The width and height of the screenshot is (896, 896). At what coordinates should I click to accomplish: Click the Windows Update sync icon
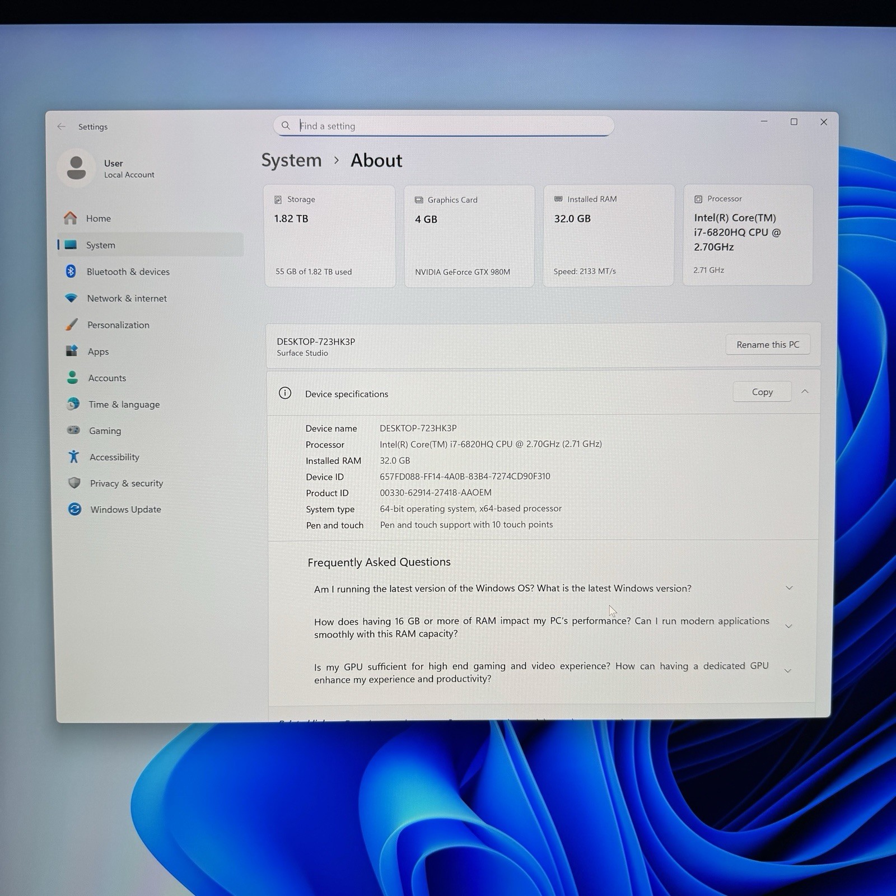pyautogui.click(x=74, y=509)
